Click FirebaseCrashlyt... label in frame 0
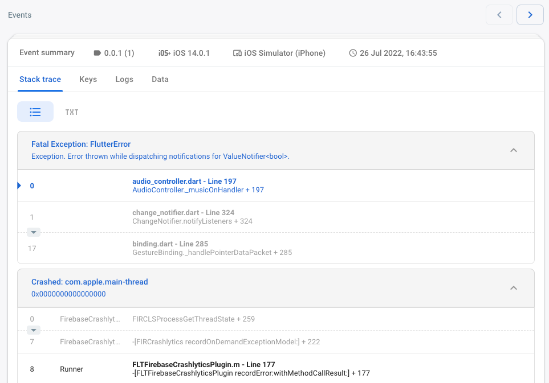Screen dimensions: 549x383 (90, 319)
